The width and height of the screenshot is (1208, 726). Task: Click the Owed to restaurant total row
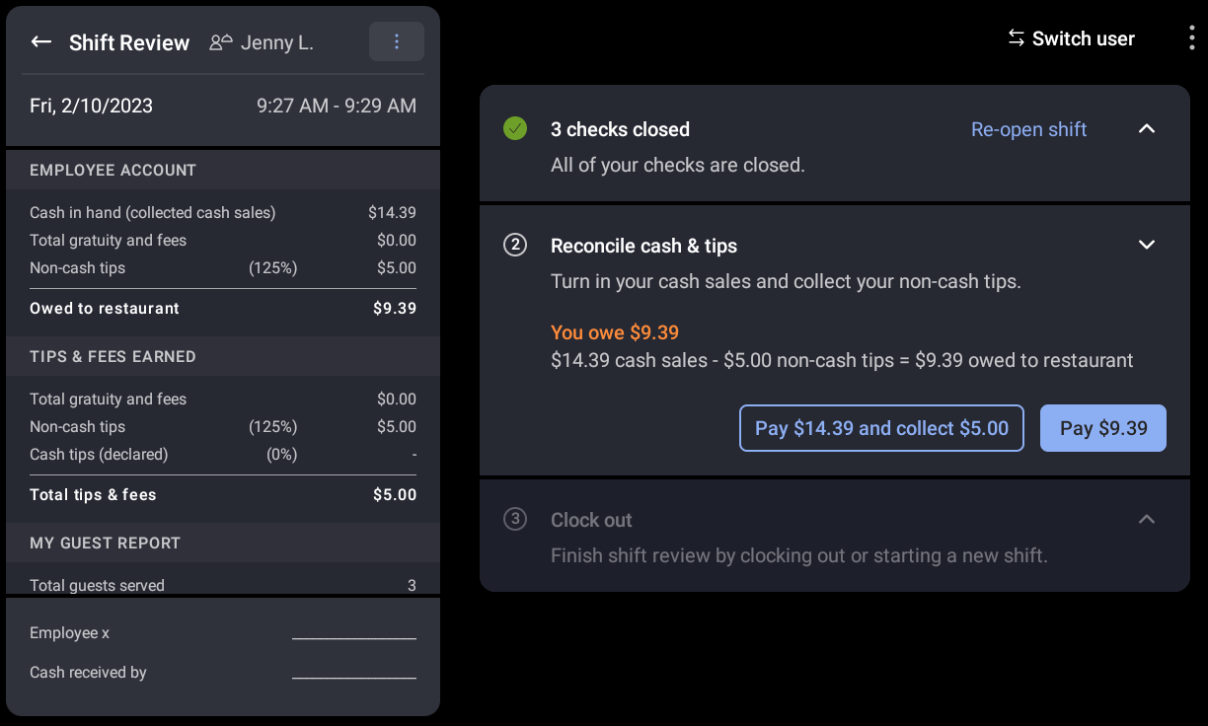coord(222,308)
